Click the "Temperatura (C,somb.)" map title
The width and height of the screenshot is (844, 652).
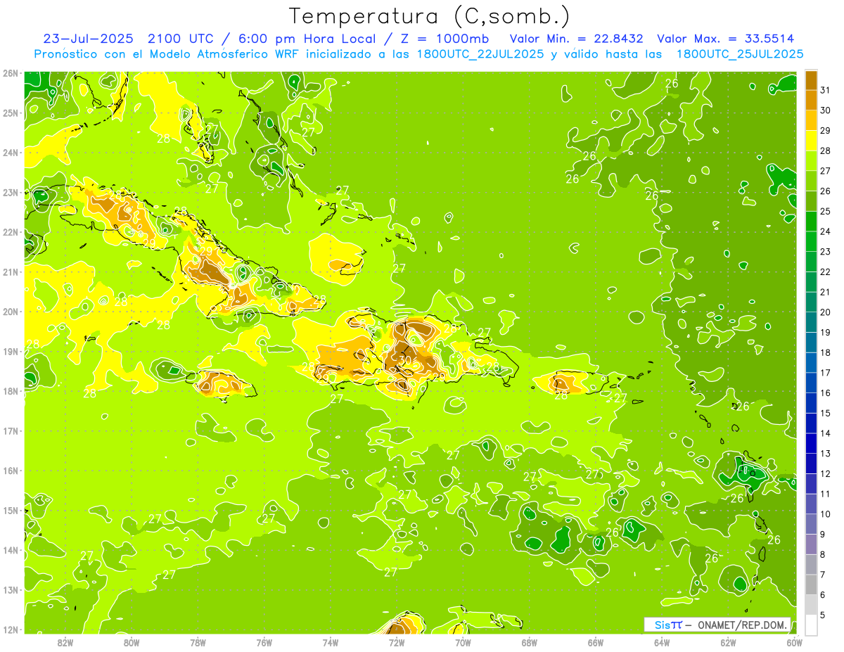pos(429,16)
